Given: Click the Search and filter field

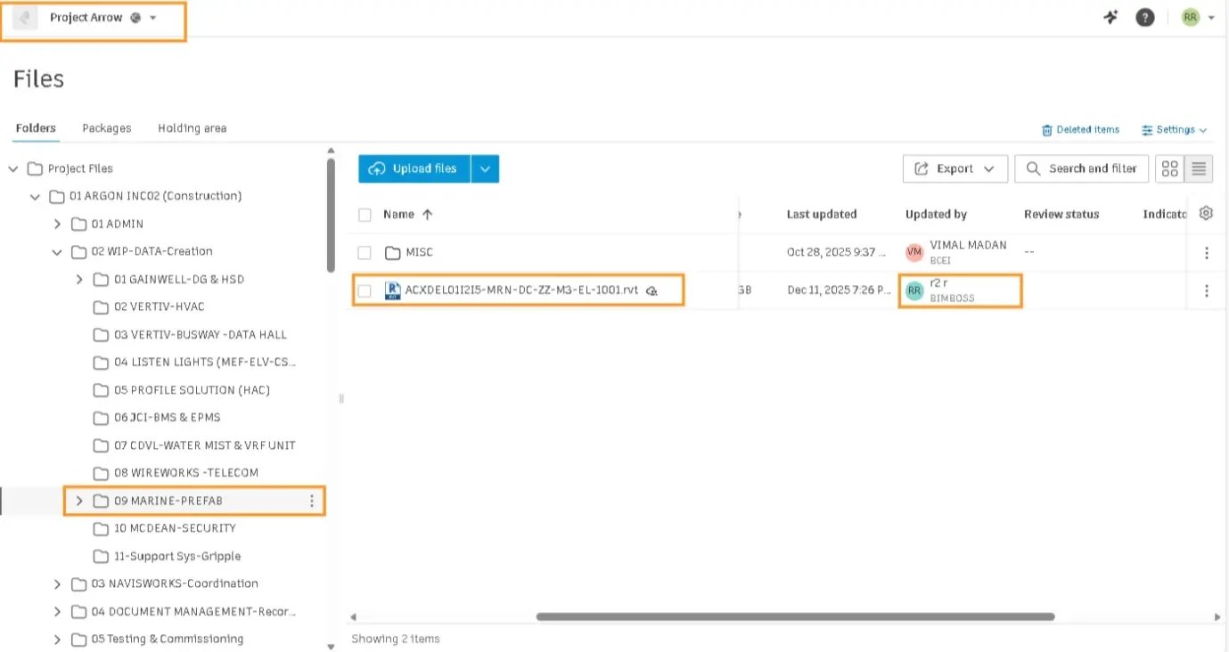Looking at the screenshot, I should point(1083,168).
